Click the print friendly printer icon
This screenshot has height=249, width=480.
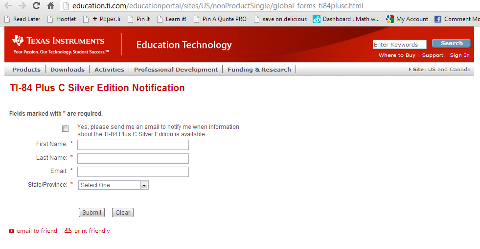click(x=68, y=230)
